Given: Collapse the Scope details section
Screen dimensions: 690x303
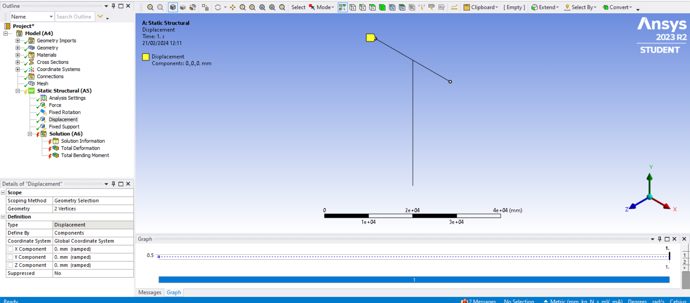Looking at the screenshot, I should [x=3, y=193].
